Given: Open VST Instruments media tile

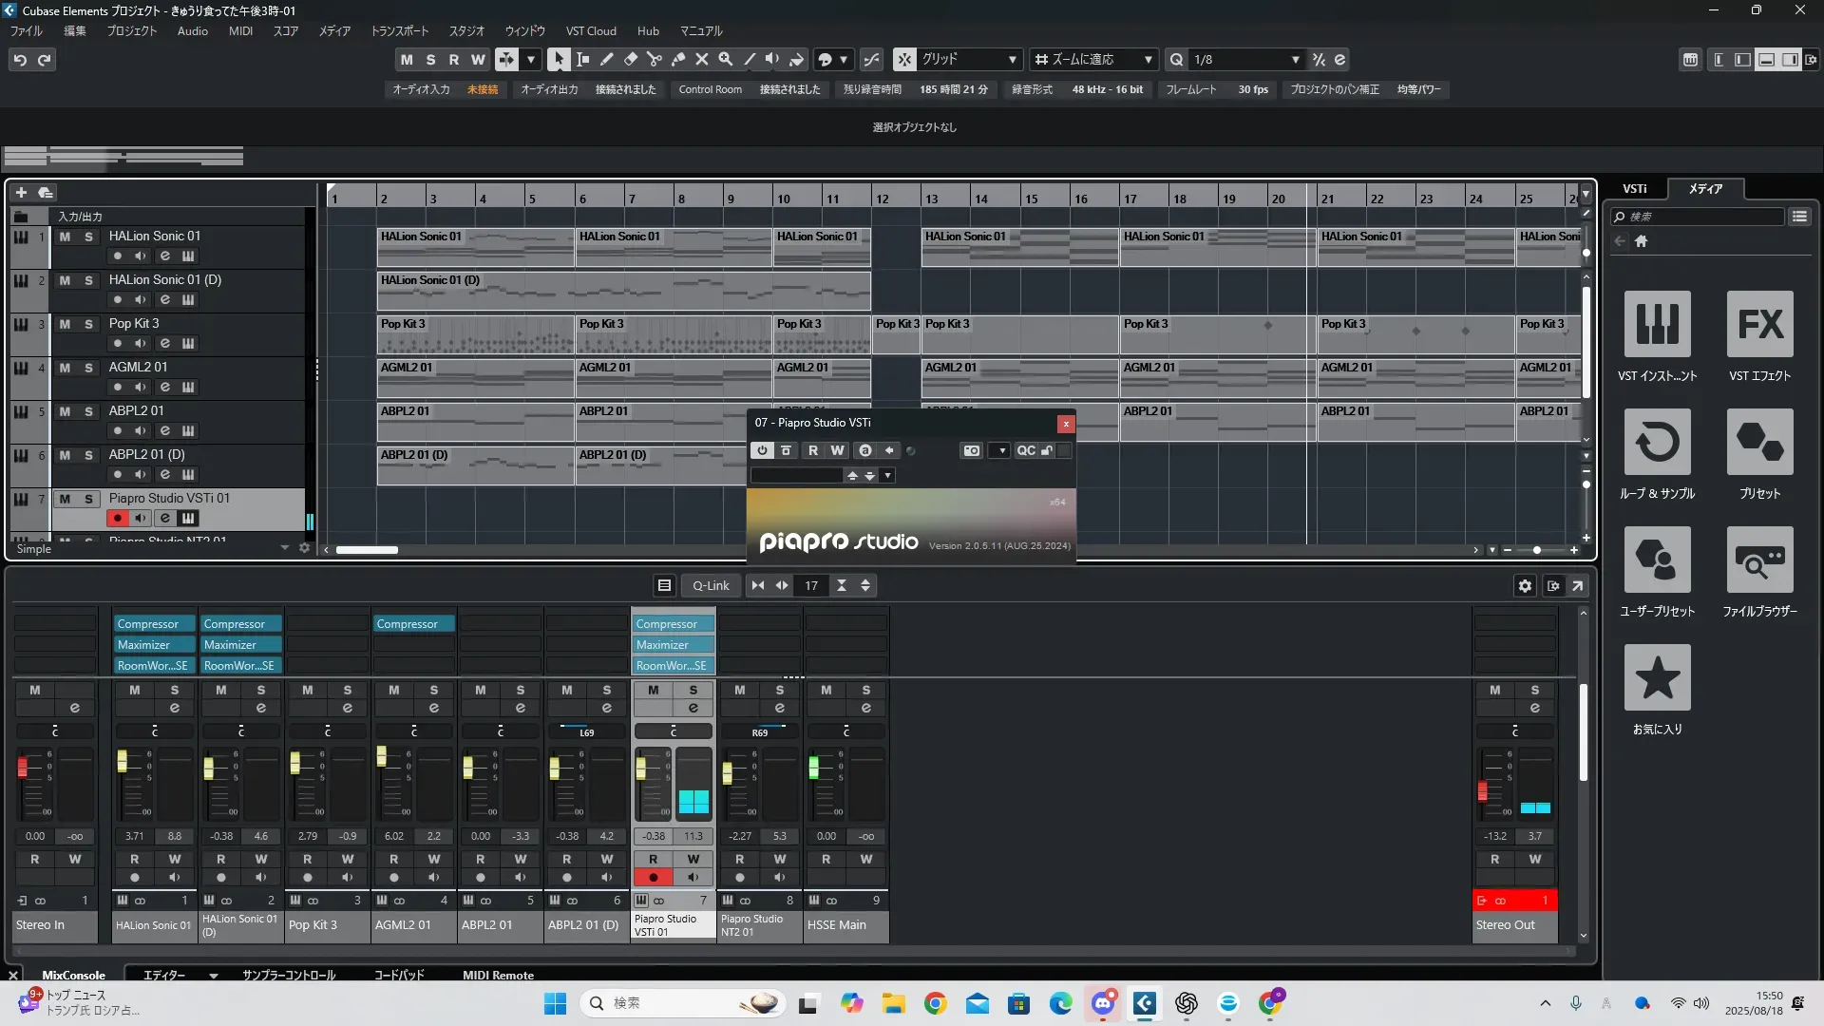Looking at the screenshot, I should 1657,325.
